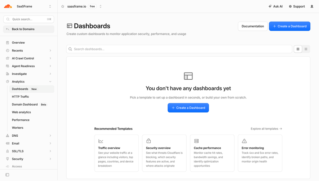Click the Security shield icon
This screenshot has width=319, height=181.
(8, 159)
